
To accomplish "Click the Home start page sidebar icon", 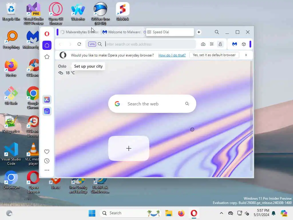I will pyautogui.click(x=47, y=45).
